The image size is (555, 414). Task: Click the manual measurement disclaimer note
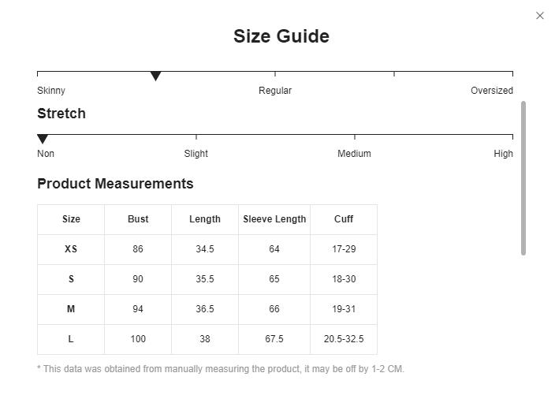click(221, 369)
